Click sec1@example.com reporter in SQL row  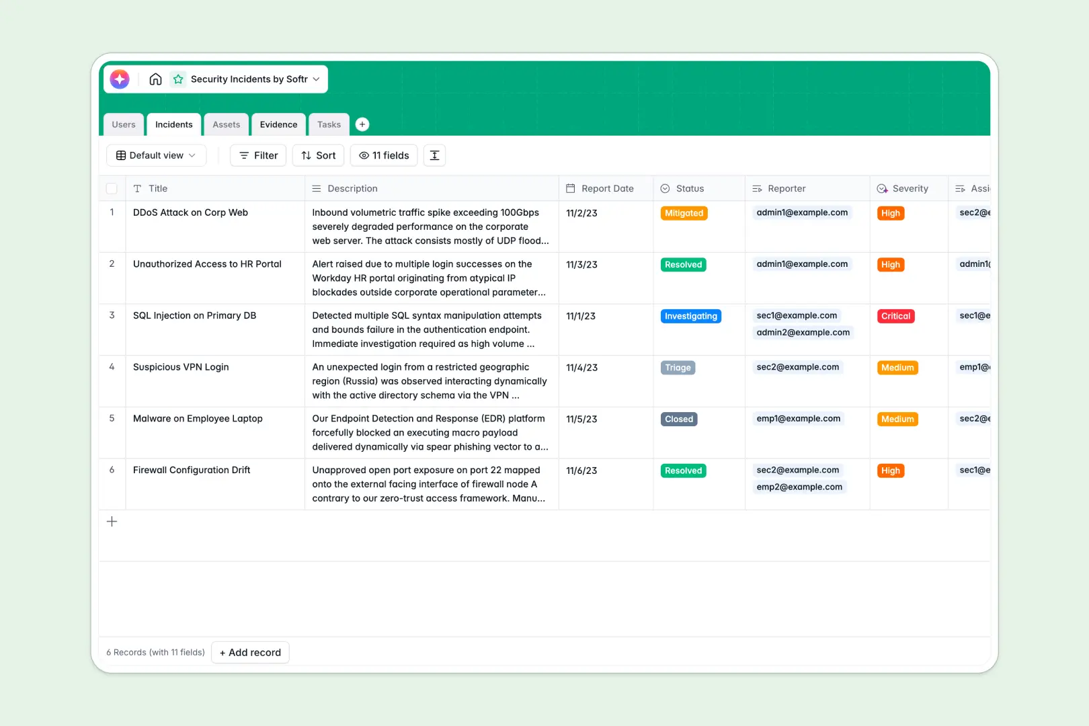797,316
